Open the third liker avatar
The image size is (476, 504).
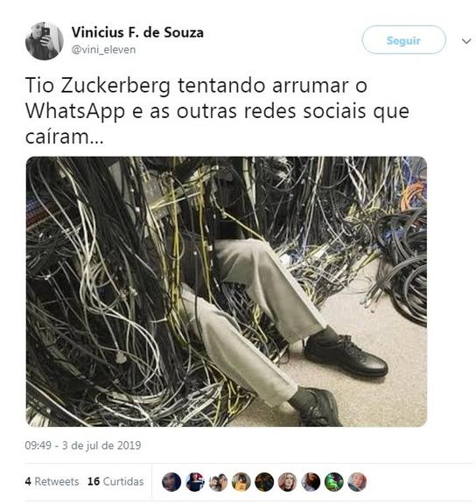coord(218,482)
